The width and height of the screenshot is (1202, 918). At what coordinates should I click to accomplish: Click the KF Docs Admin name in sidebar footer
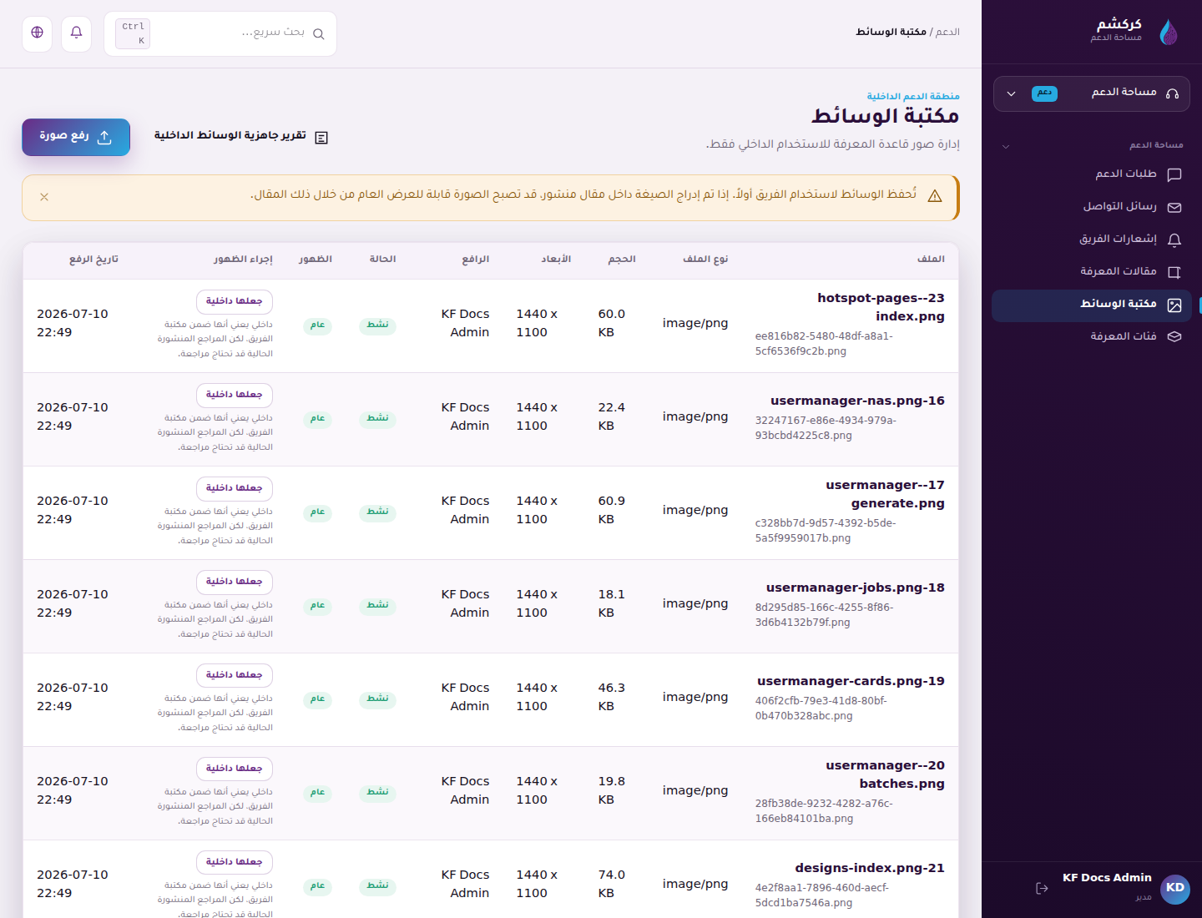click(1107, 878)
